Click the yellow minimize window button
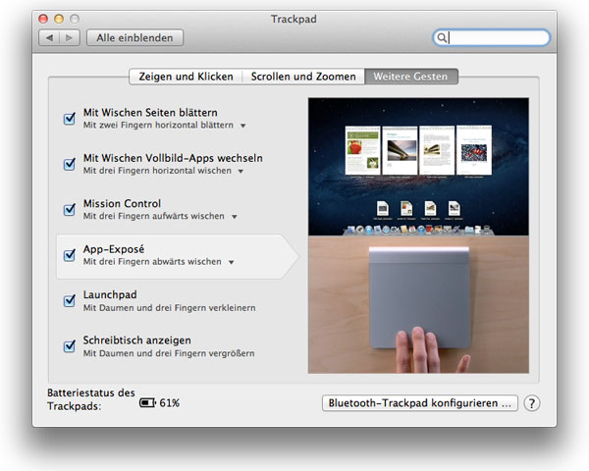589x471 pixels. click(59, 19)
